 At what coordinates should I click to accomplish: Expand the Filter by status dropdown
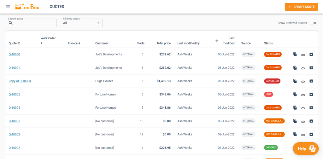pyautogui.click(x=82, y=23)
